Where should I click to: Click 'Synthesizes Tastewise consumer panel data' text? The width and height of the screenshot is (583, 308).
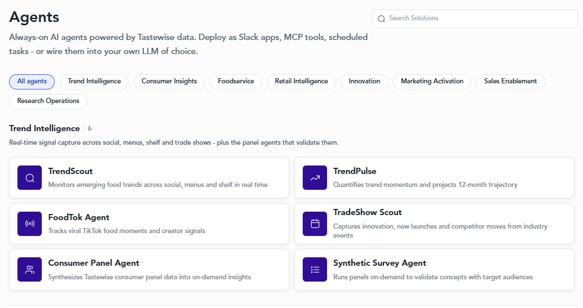[149, 277]
